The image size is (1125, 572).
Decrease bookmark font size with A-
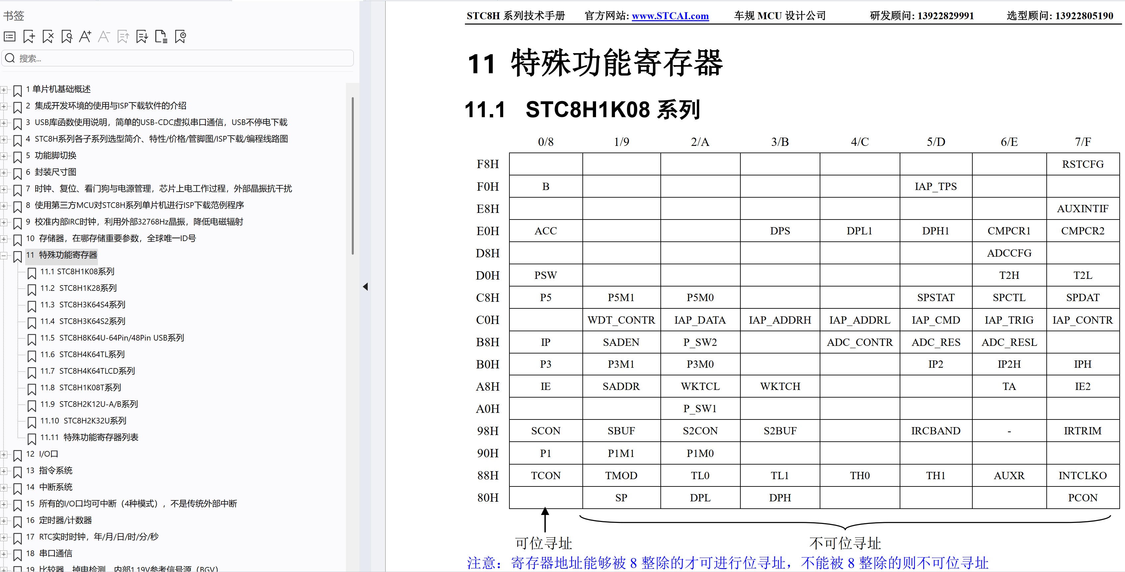coord(104,37)
